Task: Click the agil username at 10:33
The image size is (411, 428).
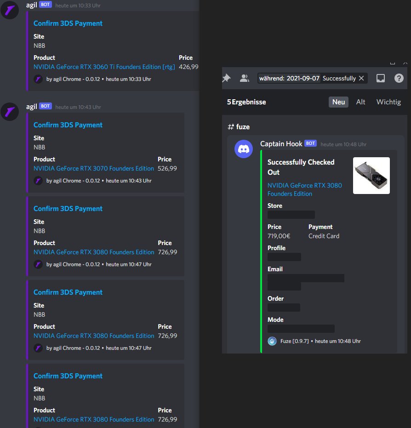Action: click(x=32, y=5)
